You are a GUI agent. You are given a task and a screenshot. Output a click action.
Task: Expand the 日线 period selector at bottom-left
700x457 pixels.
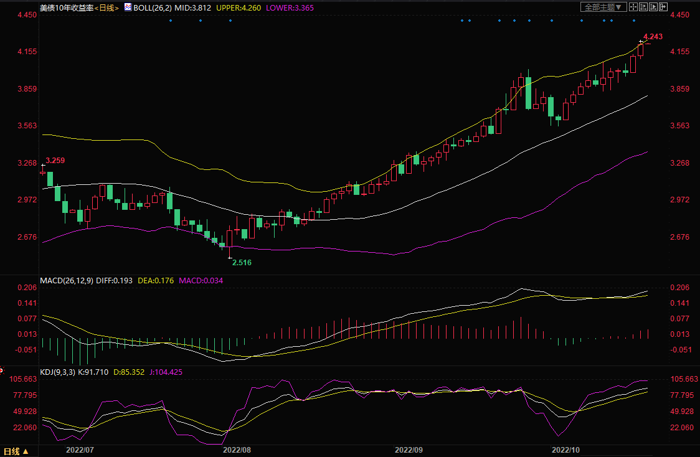(x=16, y=451)
